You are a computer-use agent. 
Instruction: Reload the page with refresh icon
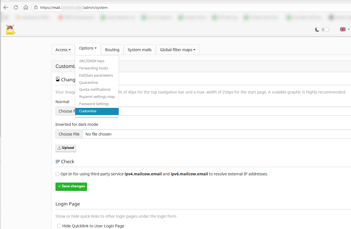(16, 7)
